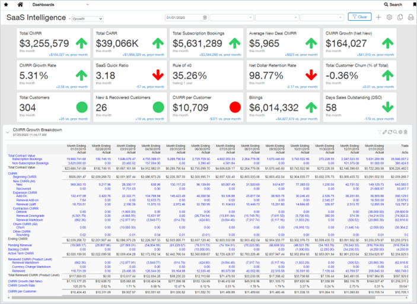Click the print dashboard icon
This screenshot has width=417, height=304.
(x=410, y=17)
